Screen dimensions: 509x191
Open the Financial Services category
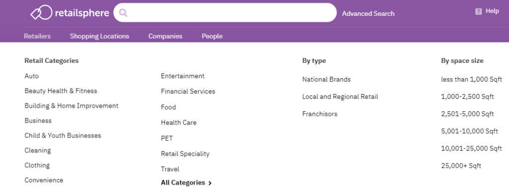pos(188,92)
